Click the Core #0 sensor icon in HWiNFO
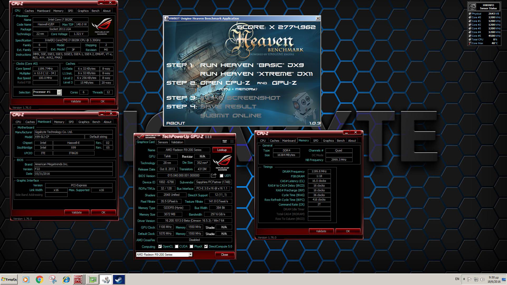Image resolution: width=507 pixels, height=285 pixels. [470, 17]
